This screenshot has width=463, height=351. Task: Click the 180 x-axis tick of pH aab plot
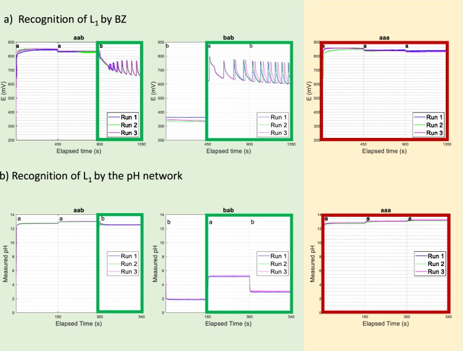click(58, 317)
